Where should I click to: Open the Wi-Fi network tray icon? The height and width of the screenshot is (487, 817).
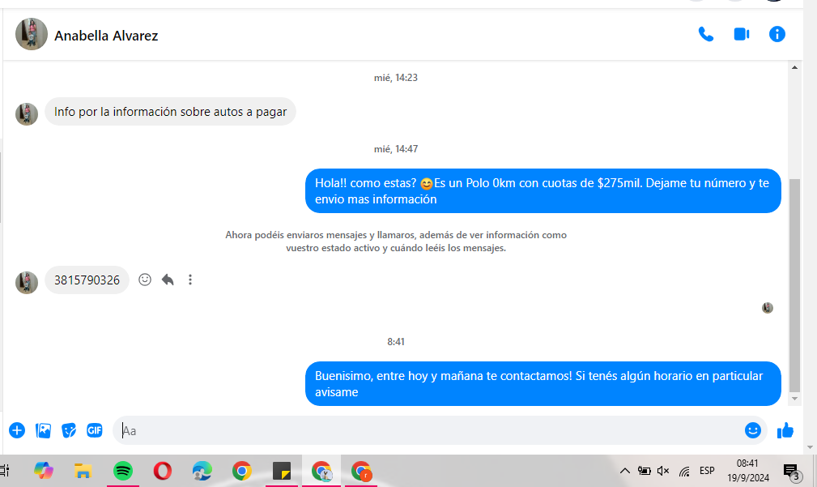pyautogui.click(x=684, y=472)
